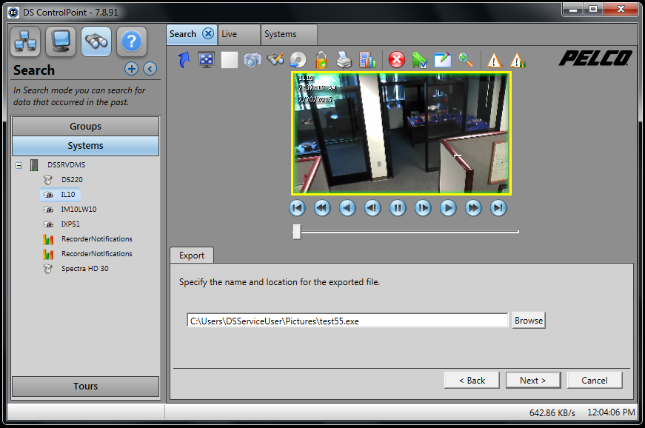This screenshot has height=428, width=645.
Task: Click the fast rewind button
Action: tap(322, 208)
